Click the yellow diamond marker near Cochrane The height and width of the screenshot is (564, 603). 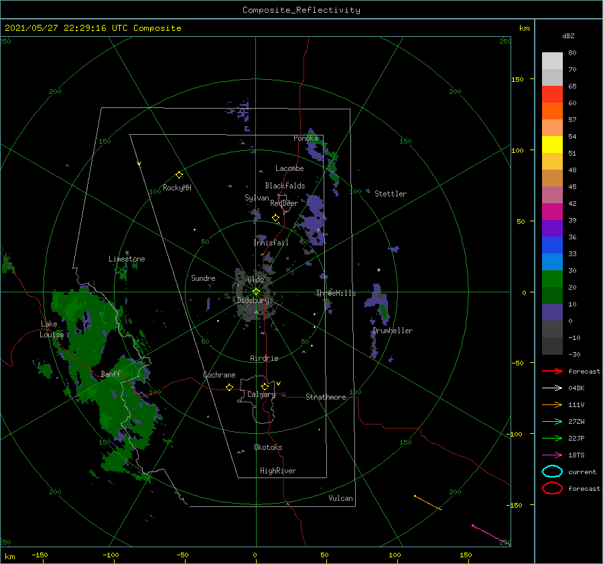(229, 387)
